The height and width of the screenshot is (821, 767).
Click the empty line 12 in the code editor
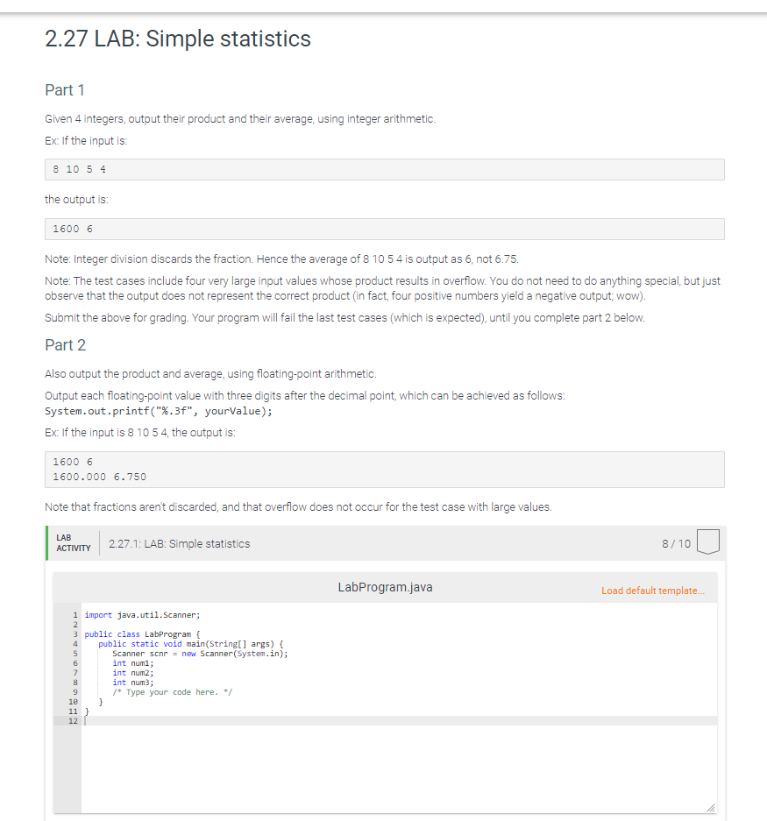[399, 721]
